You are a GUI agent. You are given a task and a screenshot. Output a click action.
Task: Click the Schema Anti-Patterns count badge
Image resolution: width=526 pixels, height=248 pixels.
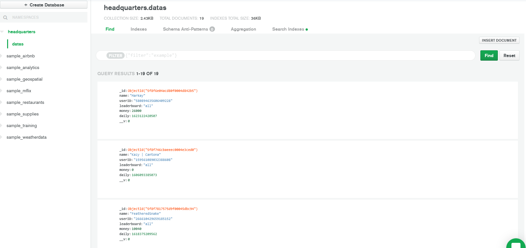point(212,29)
